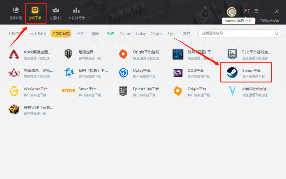The image size is (286, 179).
Task: Click the search magnifier icon
Action: pos(277,33)
